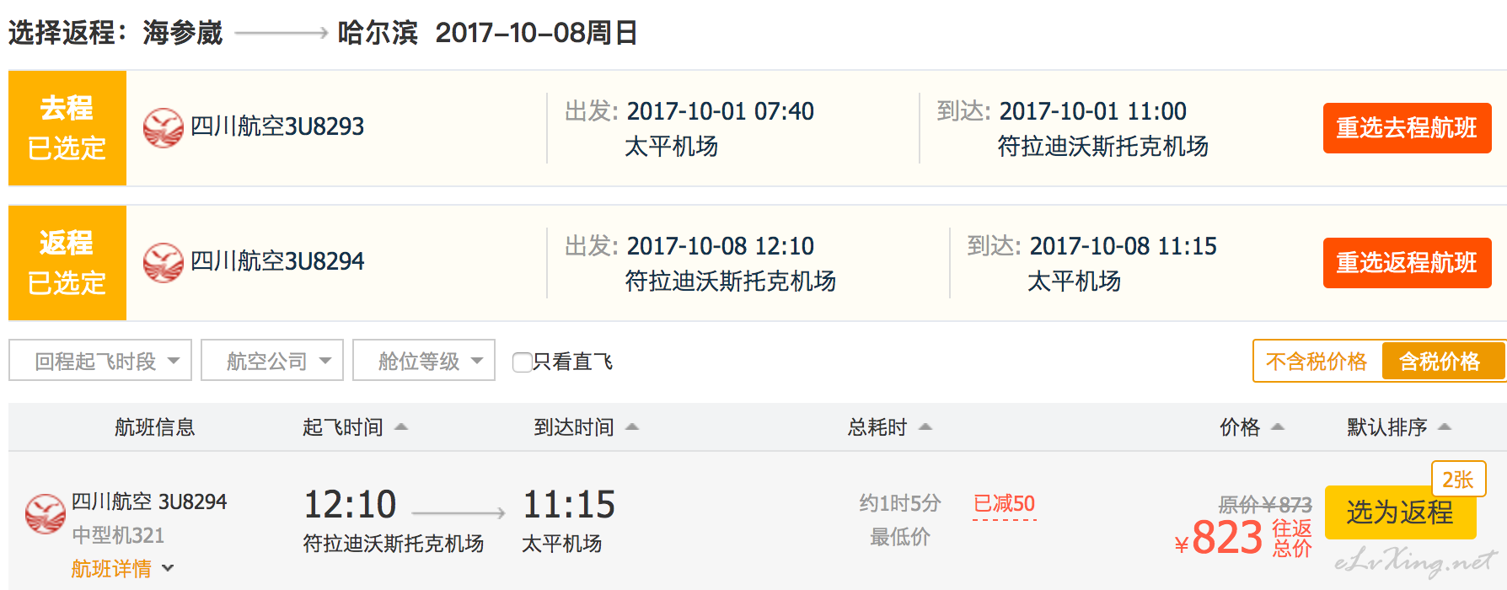This screenshot has height=590, width=1507.
Task: Click the 已减50 discount link
Action: pos(1004,504)
